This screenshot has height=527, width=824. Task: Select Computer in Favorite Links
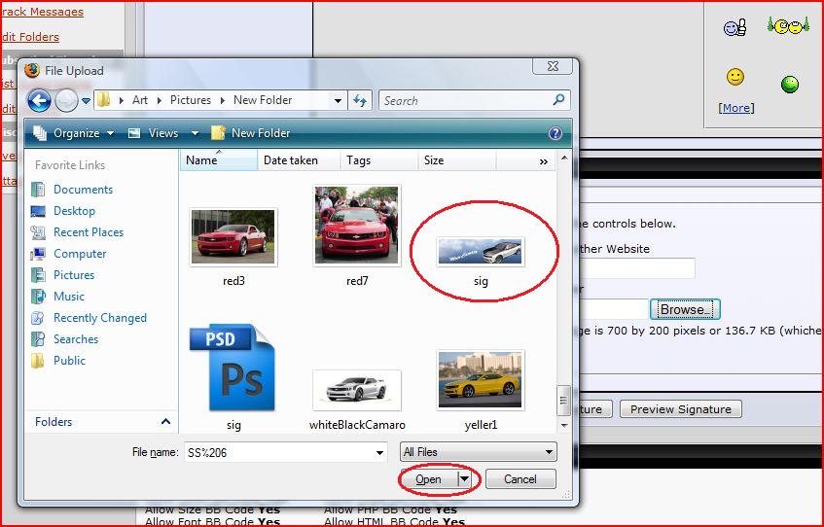click(x=80, y=254)
